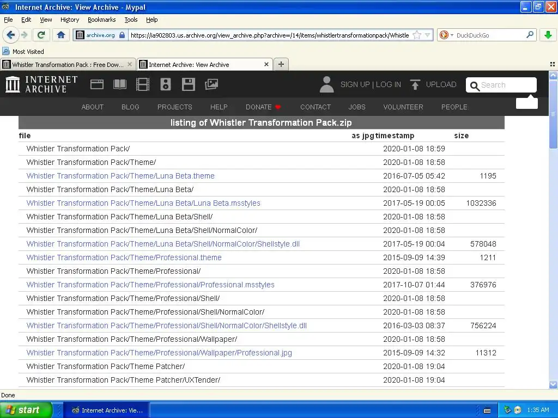
Task: Open the Tools menu
Action: [131, 20]
